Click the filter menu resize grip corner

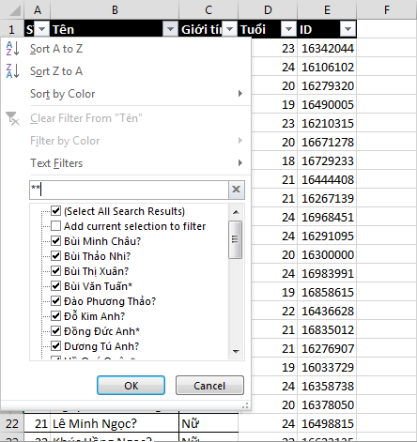[246, 405]
